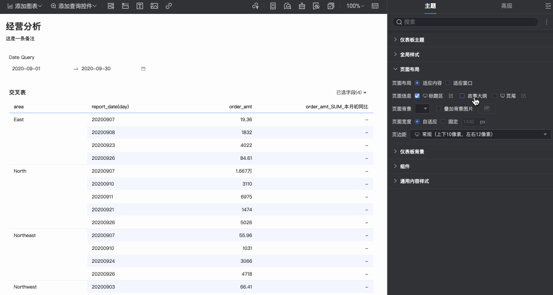Select the 固定 page width radio
The height and width of the screenshot is (295, 553).
pyautogui.click(x=443, y=121)
